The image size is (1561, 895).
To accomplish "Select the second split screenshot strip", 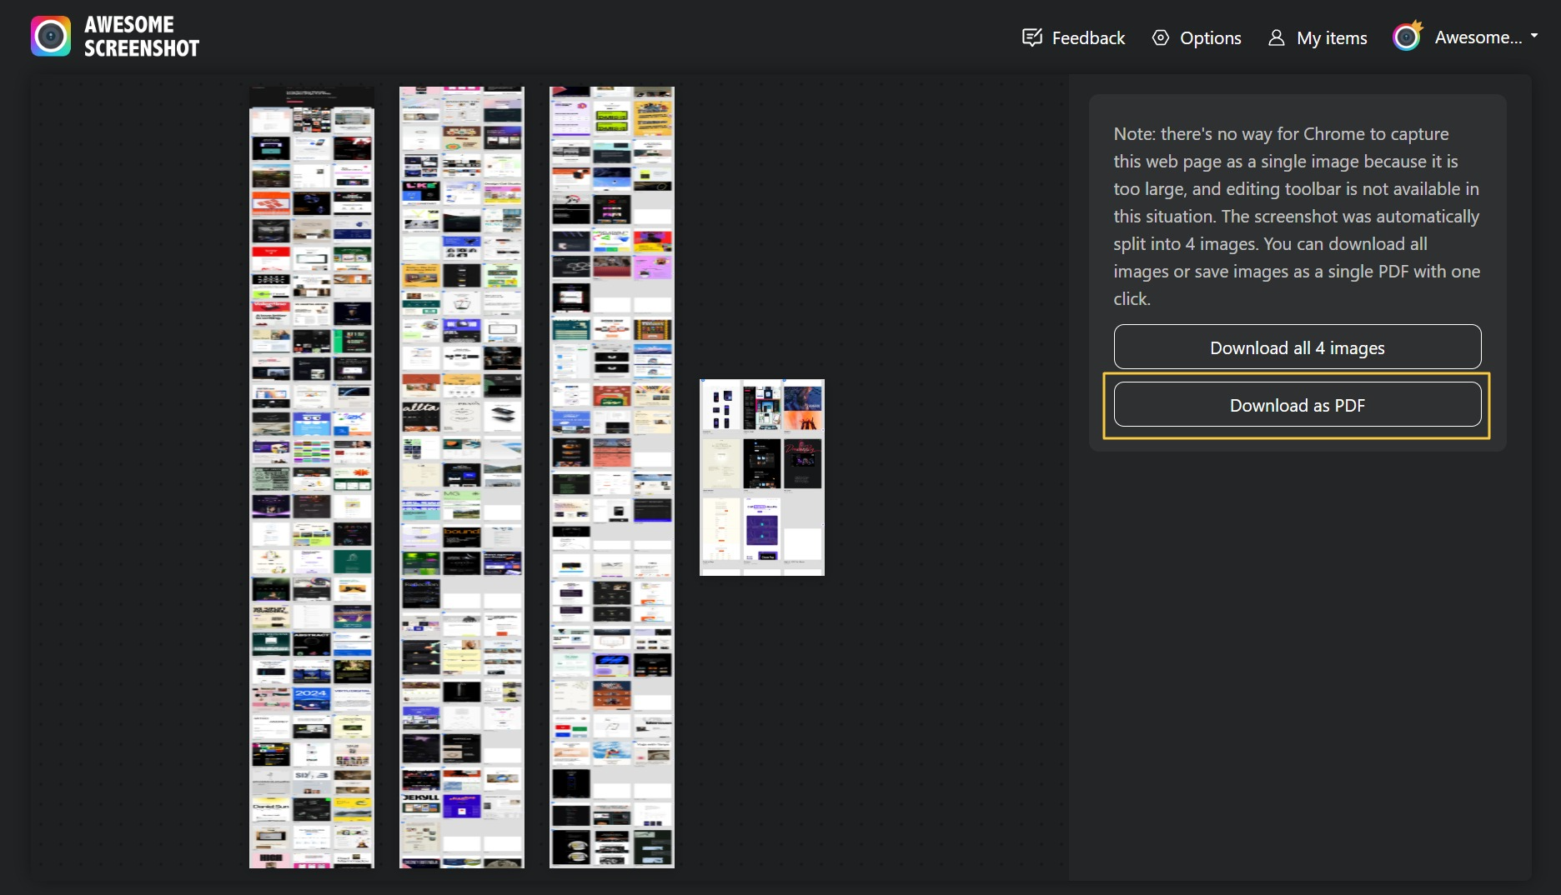I will (x=462, y=477).
